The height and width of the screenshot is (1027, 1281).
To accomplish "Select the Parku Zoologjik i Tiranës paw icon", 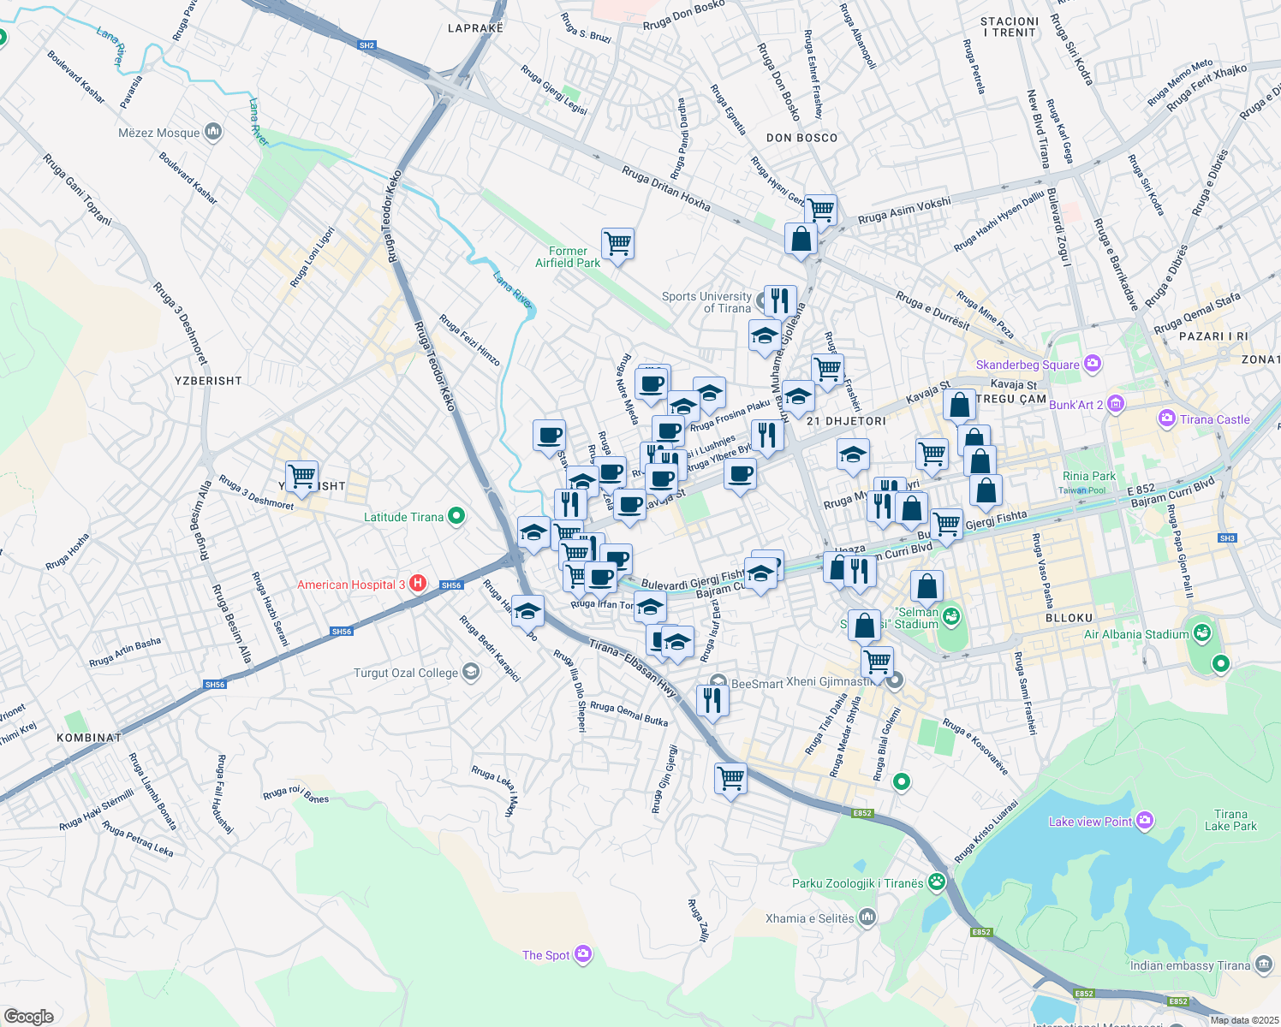I will 938,882.
